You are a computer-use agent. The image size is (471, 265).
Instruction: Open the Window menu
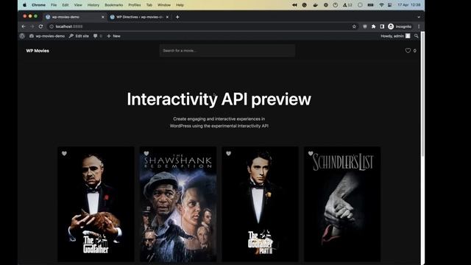point(164,5)
